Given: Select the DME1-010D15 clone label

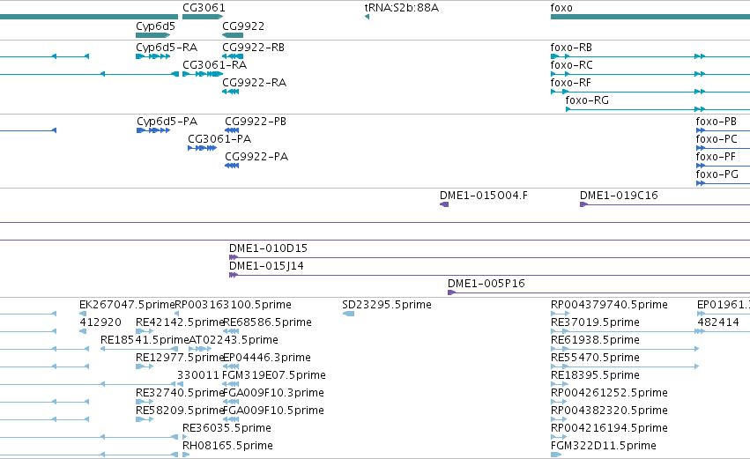Looking at the screenshot, I should [x=268, y=248].
